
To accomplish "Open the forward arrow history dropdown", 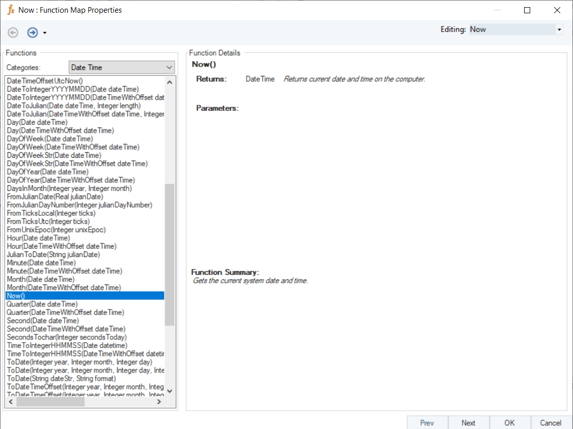I will 45,33.
